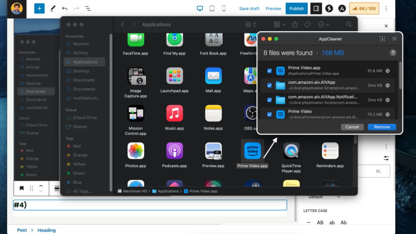Open typography options three-dot menu
Screen dimensions: 416x234
pyautogui.click(x=386, y=146)
